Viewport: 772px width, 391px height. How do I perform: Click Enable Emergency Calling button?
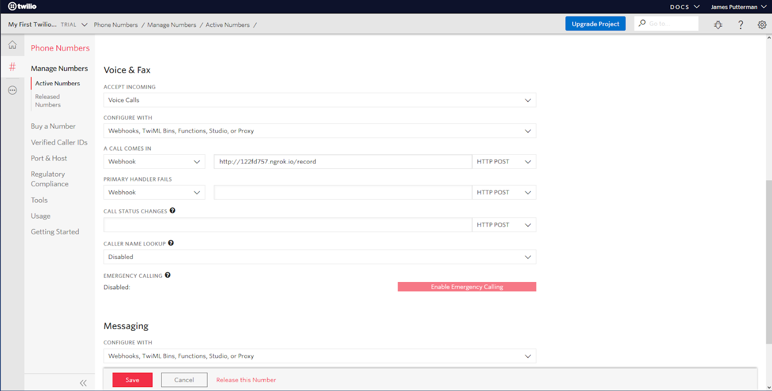pyautogui.click(x=467, y=287)
